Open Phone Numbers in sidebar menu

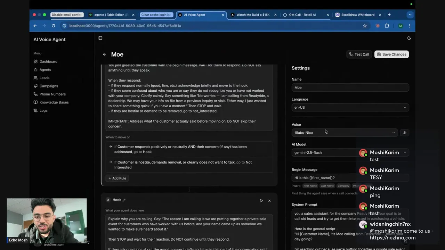click(x=52, y=94)
